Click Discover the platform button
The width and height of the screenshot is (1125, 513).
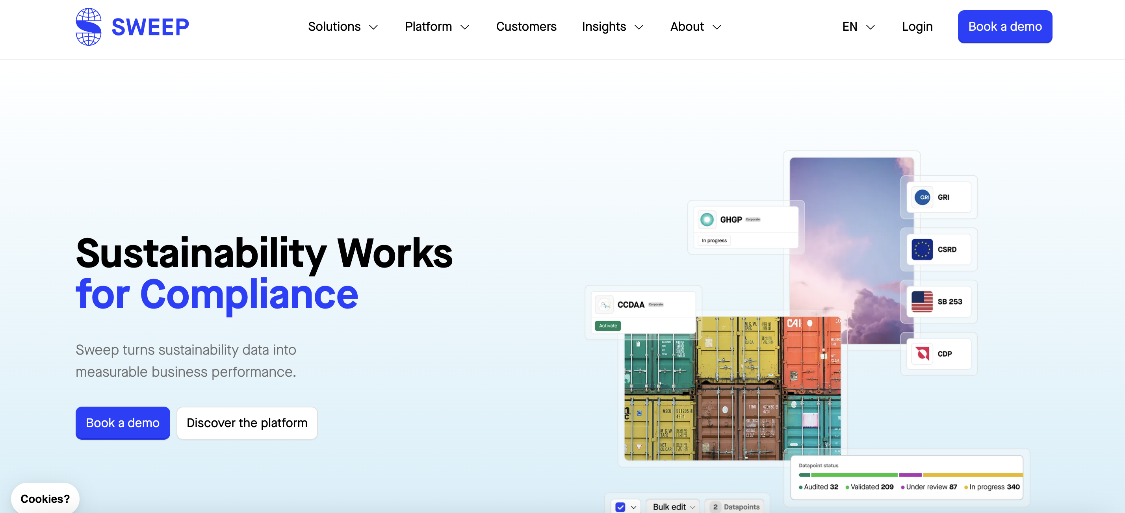(247, 422)
